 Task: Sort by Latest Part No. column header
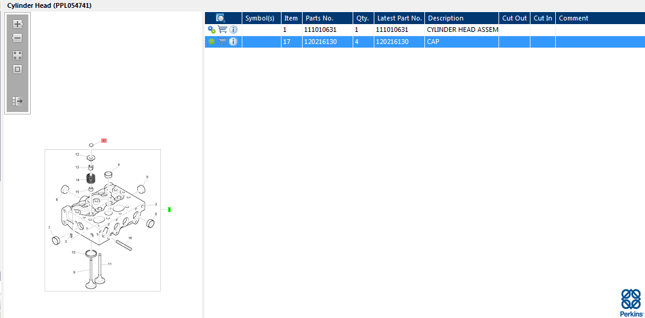tap(399, 18)
